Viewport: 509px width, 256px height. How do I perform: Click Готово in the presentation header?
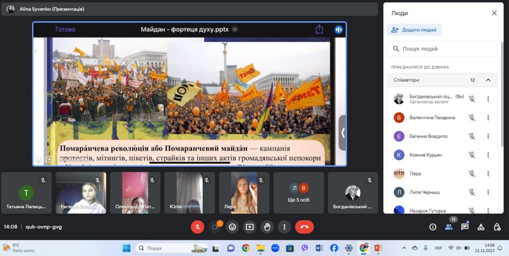[66, 29]
